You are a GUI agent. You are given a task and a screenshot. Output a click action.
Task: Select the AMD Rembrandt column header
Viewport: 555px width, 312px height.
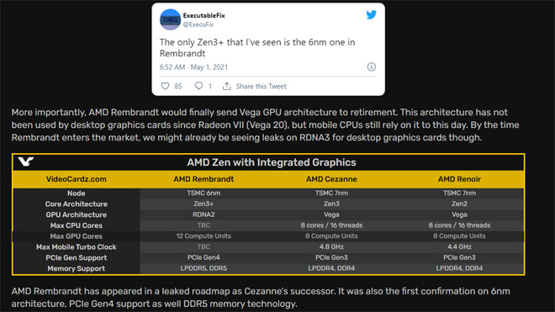click(x=203, y=179)
